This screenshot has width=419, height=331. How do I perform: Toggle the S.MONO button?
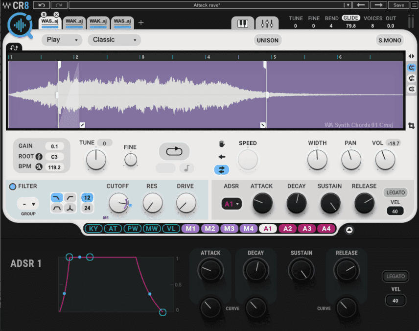coord(390,40)
